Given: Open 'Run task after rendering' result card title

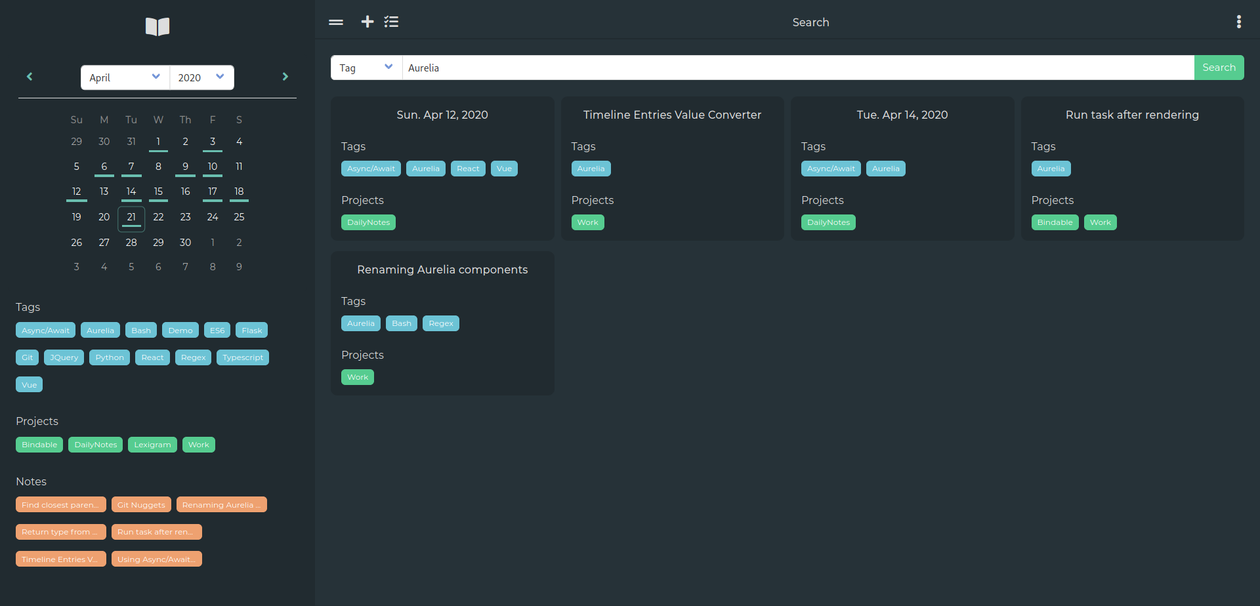Looking at the screenshot, I should click(x=1132, y=115).
